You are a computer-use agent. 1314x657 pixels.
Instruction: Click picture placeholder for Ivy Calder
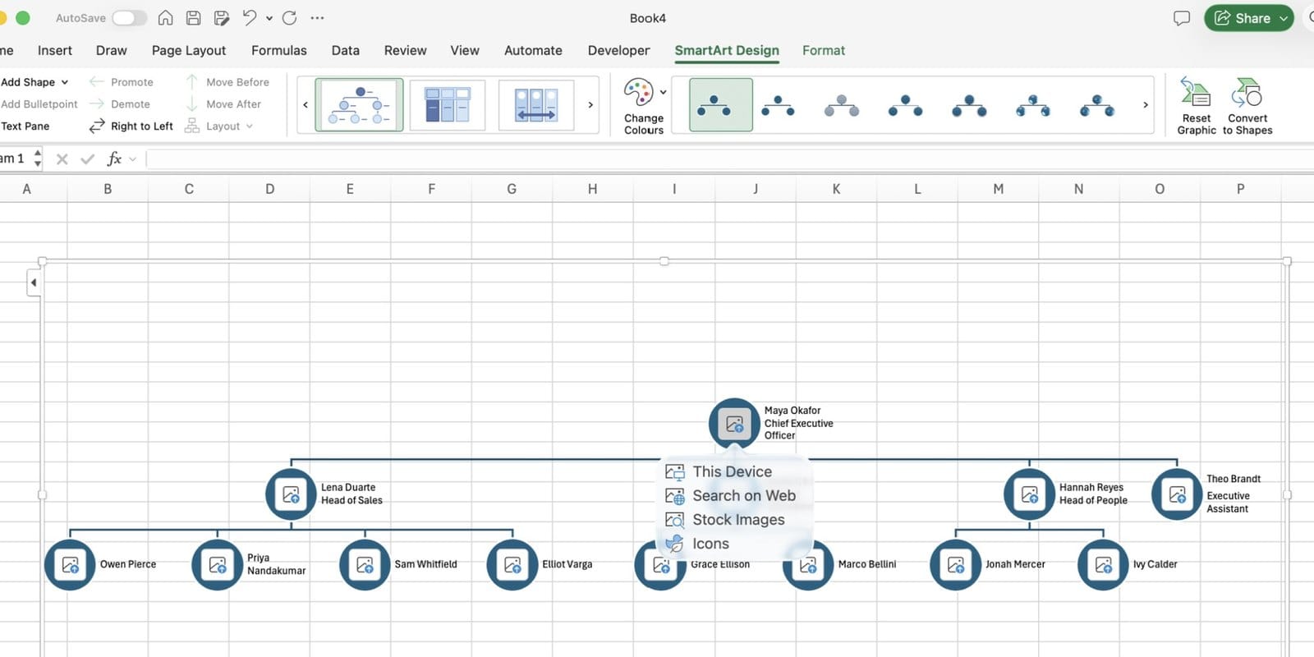[1103, 564]
